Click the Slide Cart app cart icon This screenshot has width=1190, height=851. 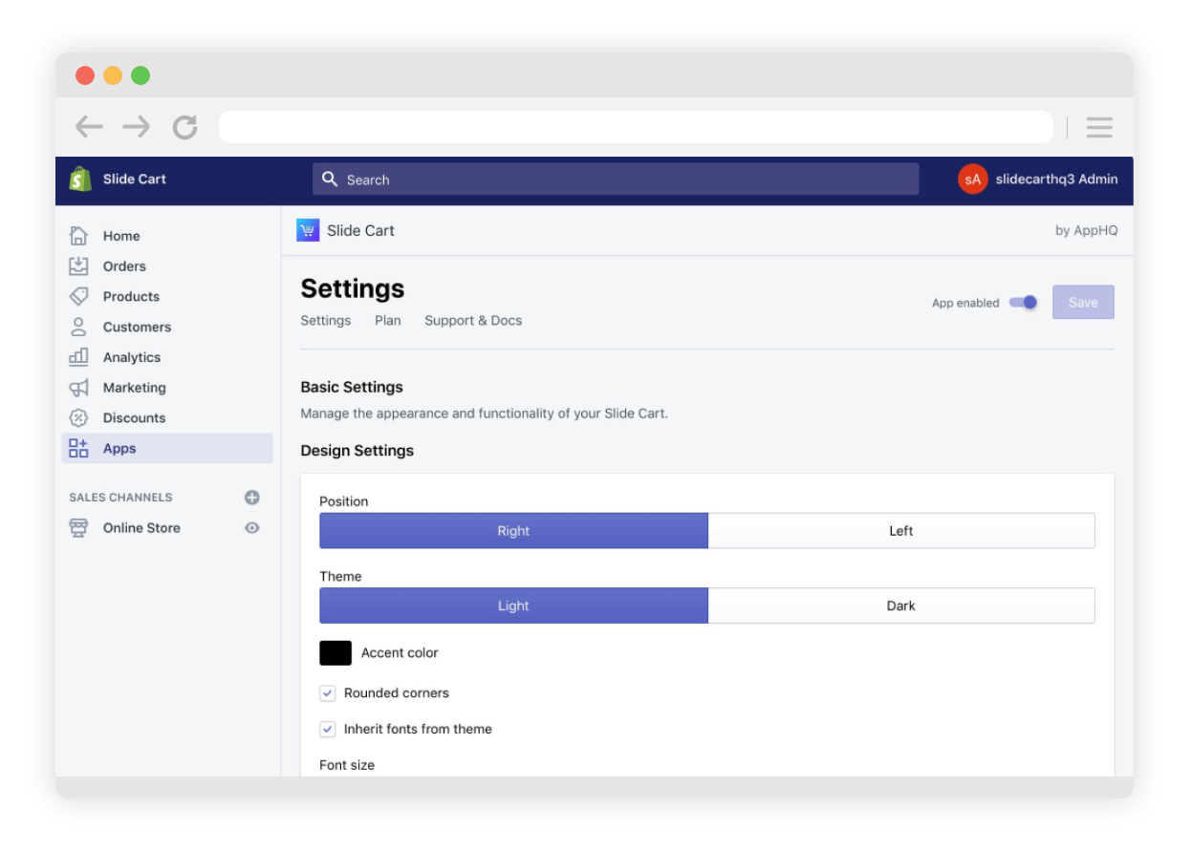308,230
